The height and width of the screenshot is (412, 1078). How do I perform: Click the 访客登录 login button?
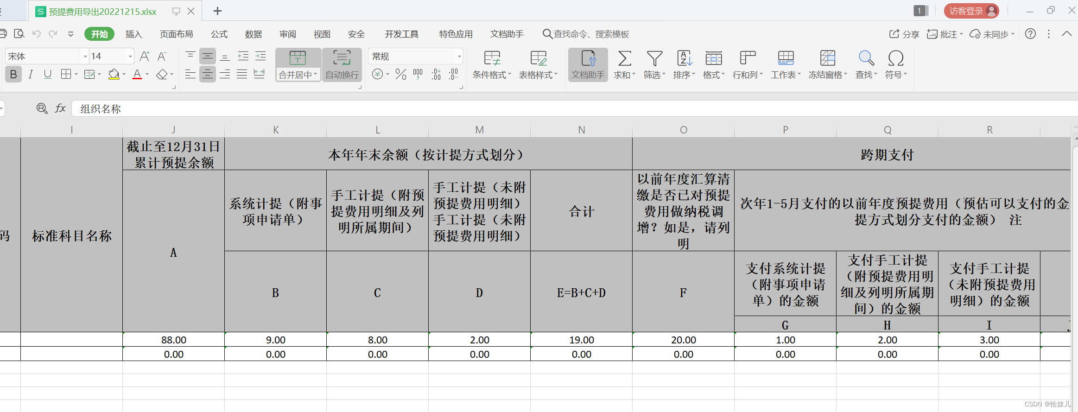[971, 11]
